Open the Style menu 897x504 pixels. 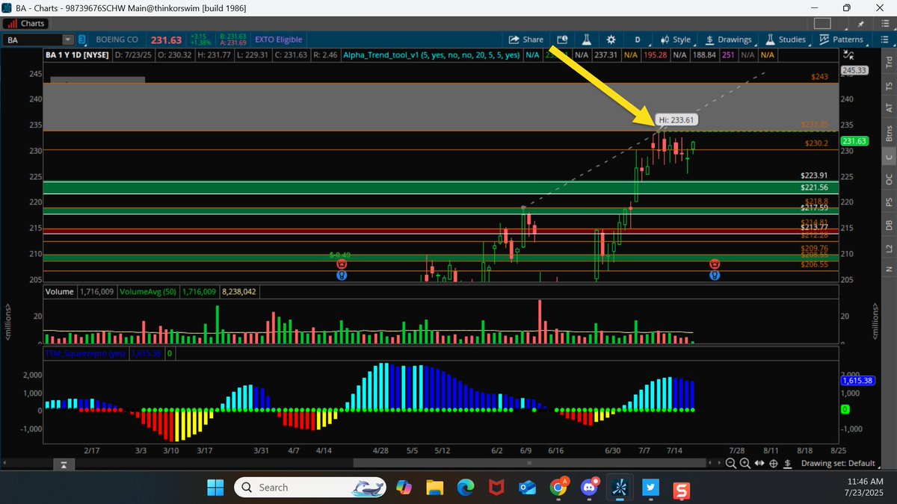(676, 39)
